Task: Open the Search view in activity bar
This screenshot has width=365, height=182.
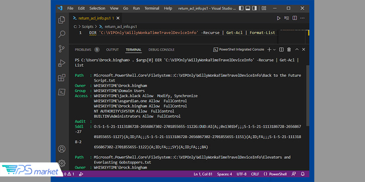Action: [62, 34]
